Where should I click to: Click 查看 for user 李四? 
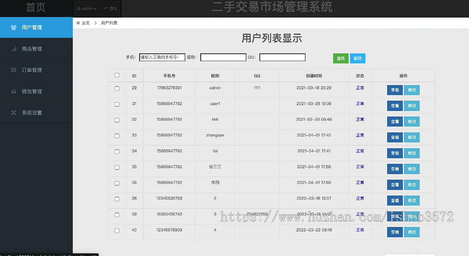395,185
